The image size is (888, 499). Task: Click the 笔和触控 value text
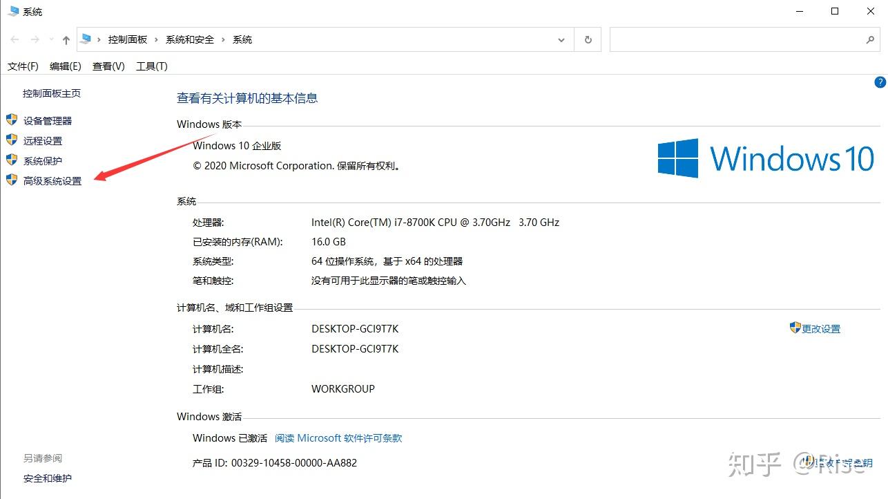pyautogui.click(x=389, y=281)
